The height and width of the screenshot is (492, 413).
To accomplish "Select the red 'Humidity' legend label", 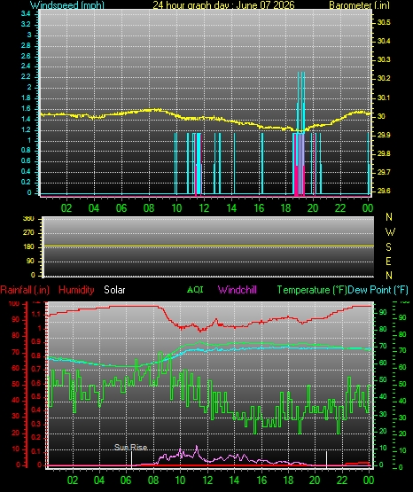I will point(76,290).
